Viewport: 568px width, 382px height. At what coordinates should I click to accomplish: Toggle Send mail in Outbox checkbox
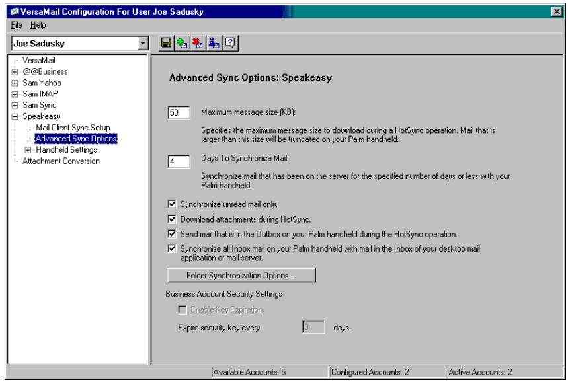point(172,234)
